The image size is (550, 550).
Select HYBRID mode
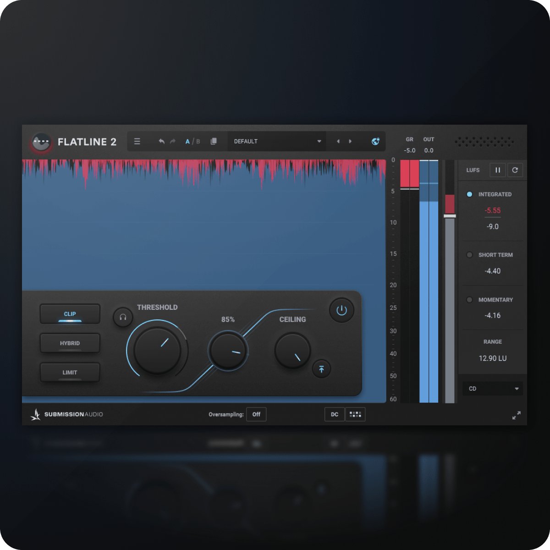[70, 343]
